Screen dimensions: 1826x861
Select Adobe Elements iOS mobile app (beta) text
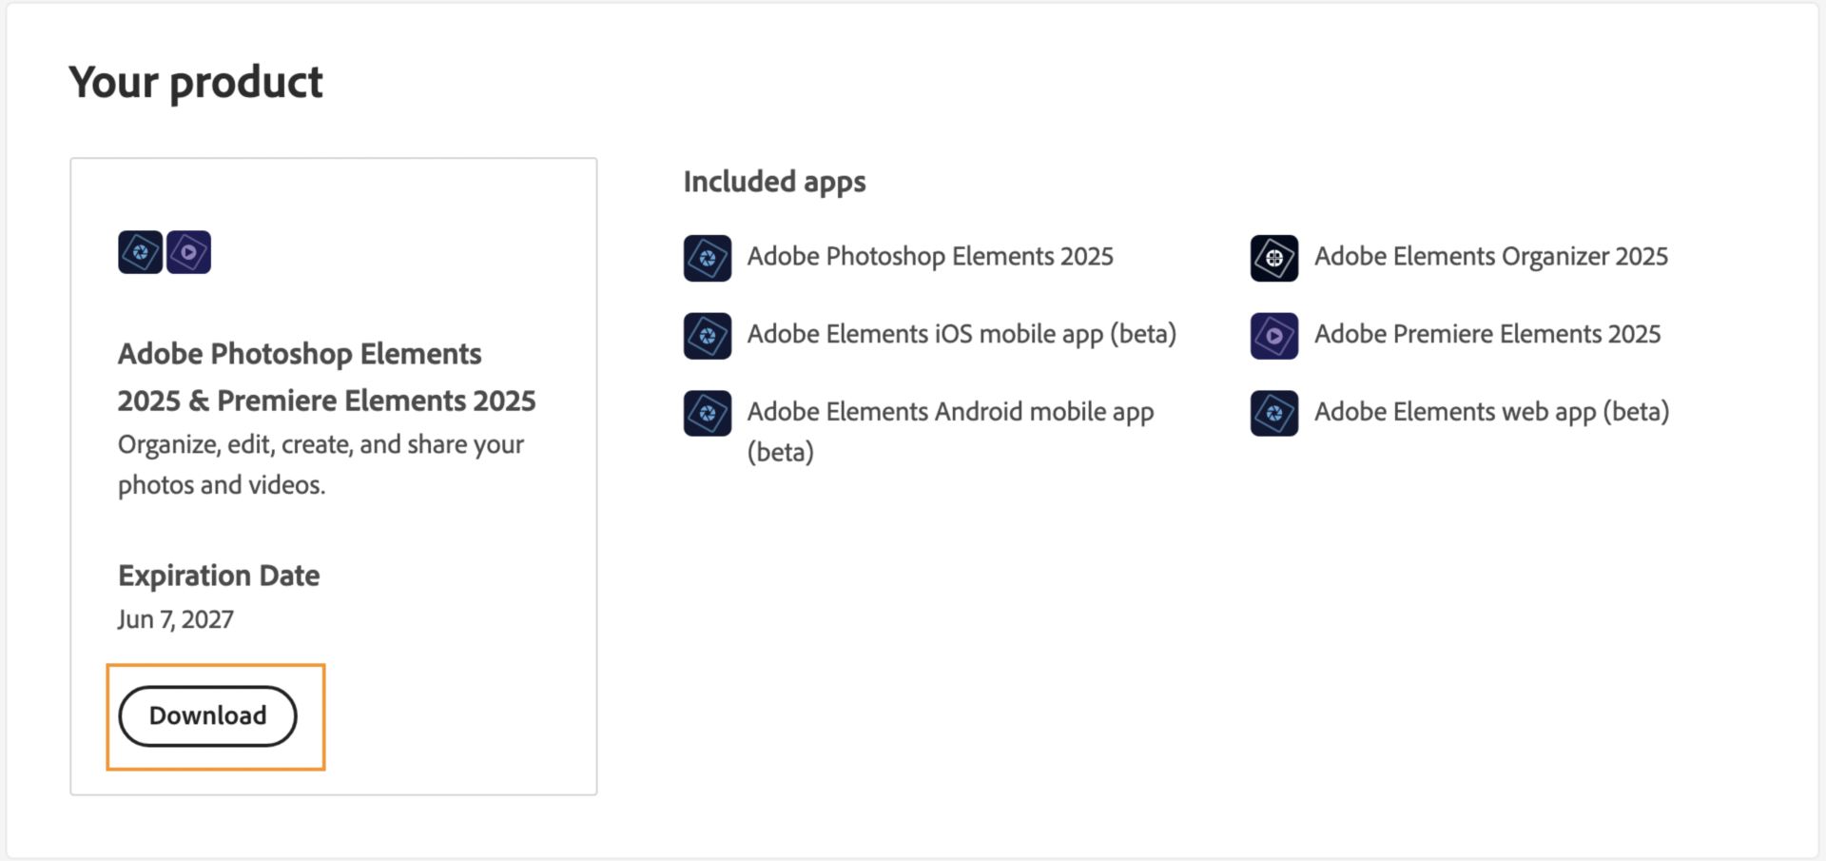click(x=962, y=335)
